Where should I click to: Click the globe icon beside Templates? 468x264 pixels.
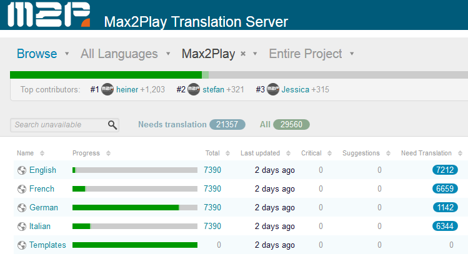pos(22,245)
